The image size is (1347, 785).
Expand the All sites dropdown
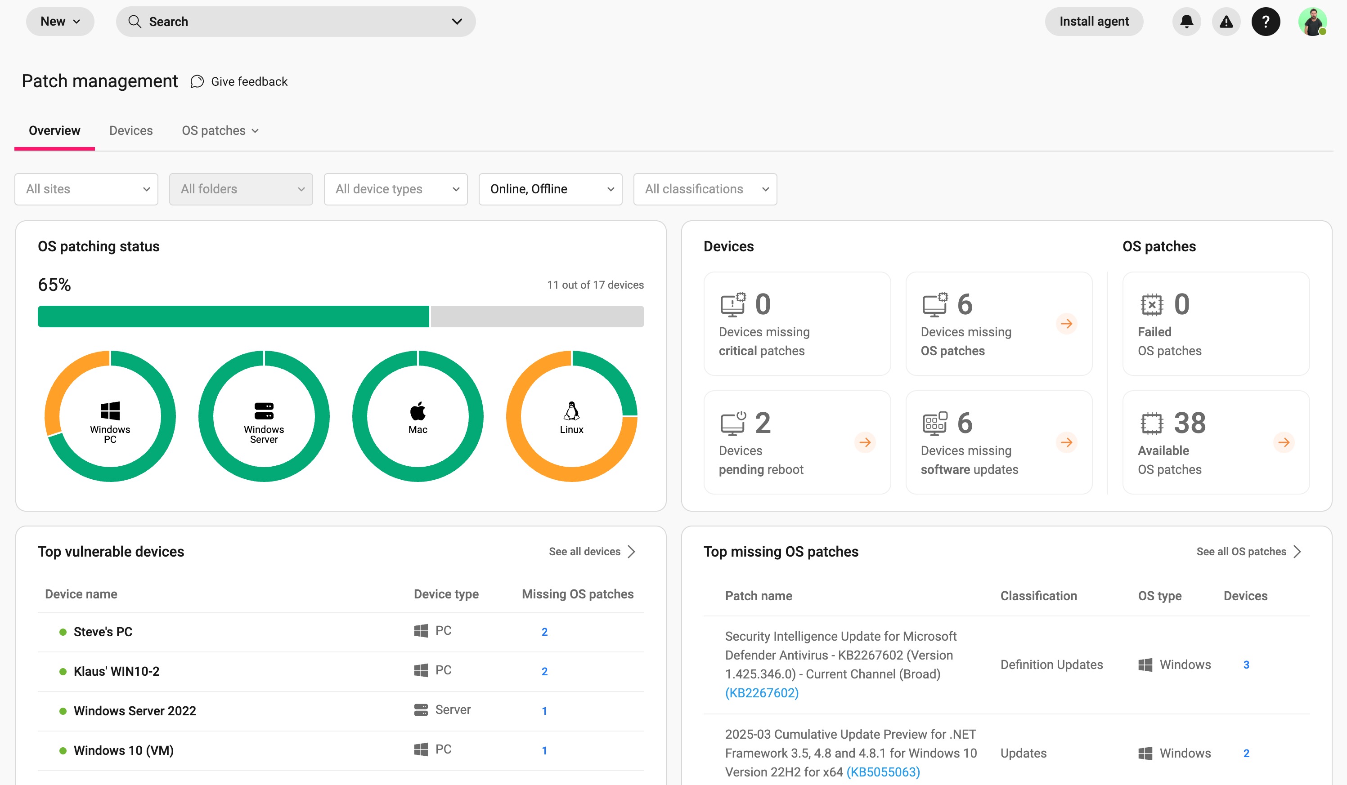click(86, 189)
